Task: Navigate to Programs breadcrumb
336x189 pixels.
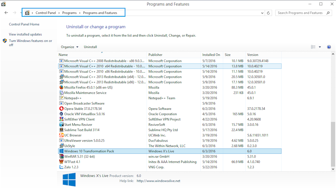Action: pos(69,13)
